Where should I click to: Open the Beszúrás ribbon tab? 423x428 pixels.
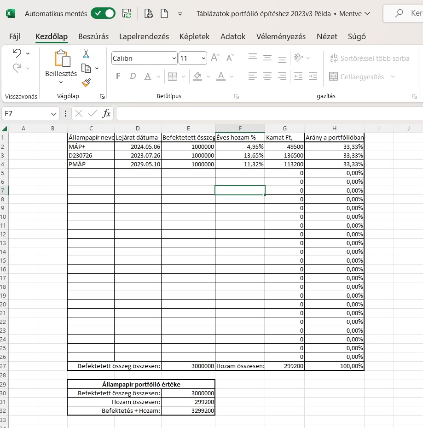coord(93,36)
